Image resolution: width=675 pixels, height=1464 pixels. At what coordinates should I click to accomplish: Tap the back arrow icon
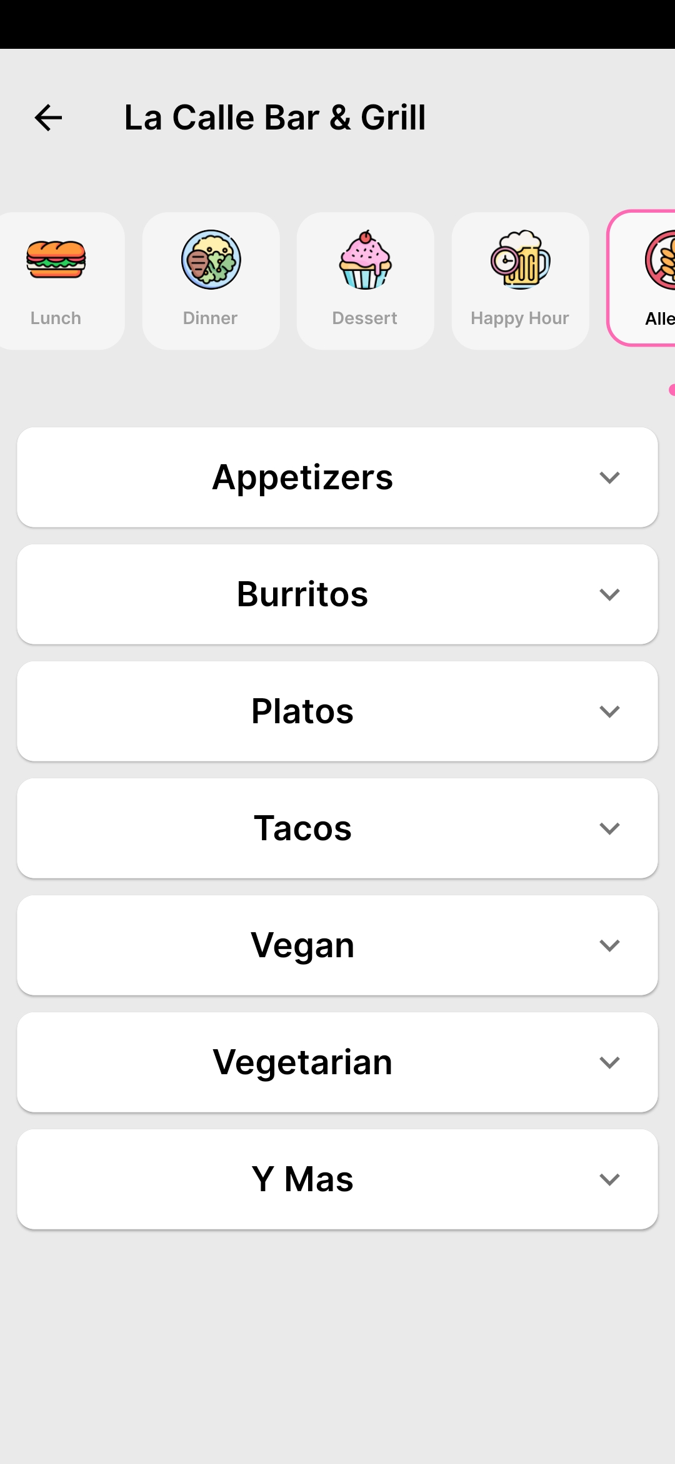[x=48, y=118]
